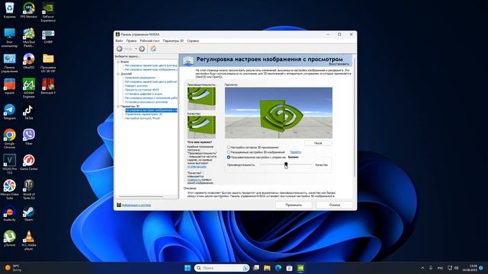
Task: Open Viber desktop icon
Action: tap(29, 137)
